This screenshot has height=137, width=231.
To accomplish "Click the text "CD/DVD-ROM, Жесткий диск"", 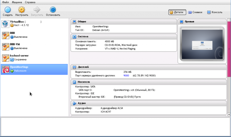I will (121, 45).
